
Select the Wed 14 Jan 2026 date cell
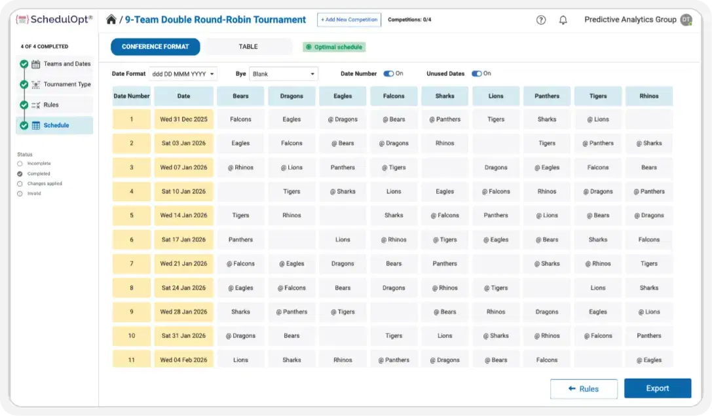[x=183, y=216]
